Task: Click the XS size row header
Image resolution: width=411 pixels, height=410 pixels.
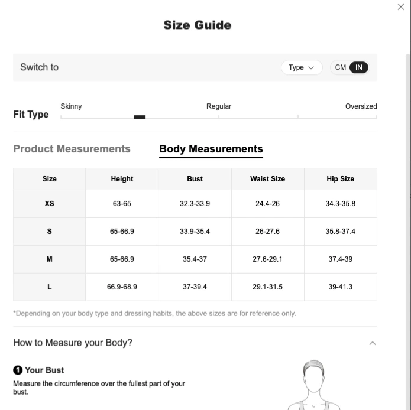Action: pyautogui.click(x=49, y=204)
